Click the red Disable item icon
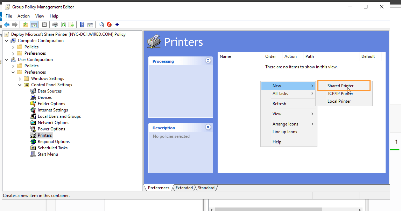This screenshot has width=401, height=211. click(109, 25)
